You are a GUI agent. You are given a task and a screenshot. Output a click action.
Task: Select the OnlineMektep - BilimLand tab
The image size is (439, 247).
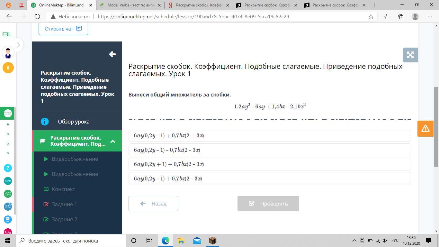61,5
